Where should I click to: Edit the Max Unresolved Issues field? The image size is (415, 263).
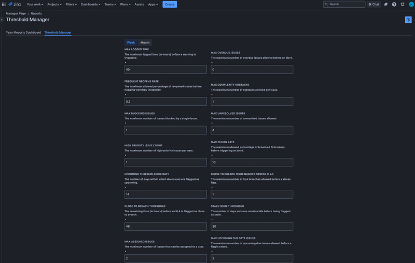click(x=252, y=130)
